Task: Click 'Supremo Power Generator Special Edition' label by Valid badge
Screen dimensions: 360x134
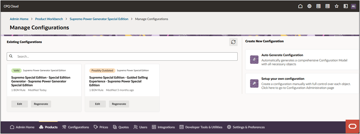Action: point(45,70)
